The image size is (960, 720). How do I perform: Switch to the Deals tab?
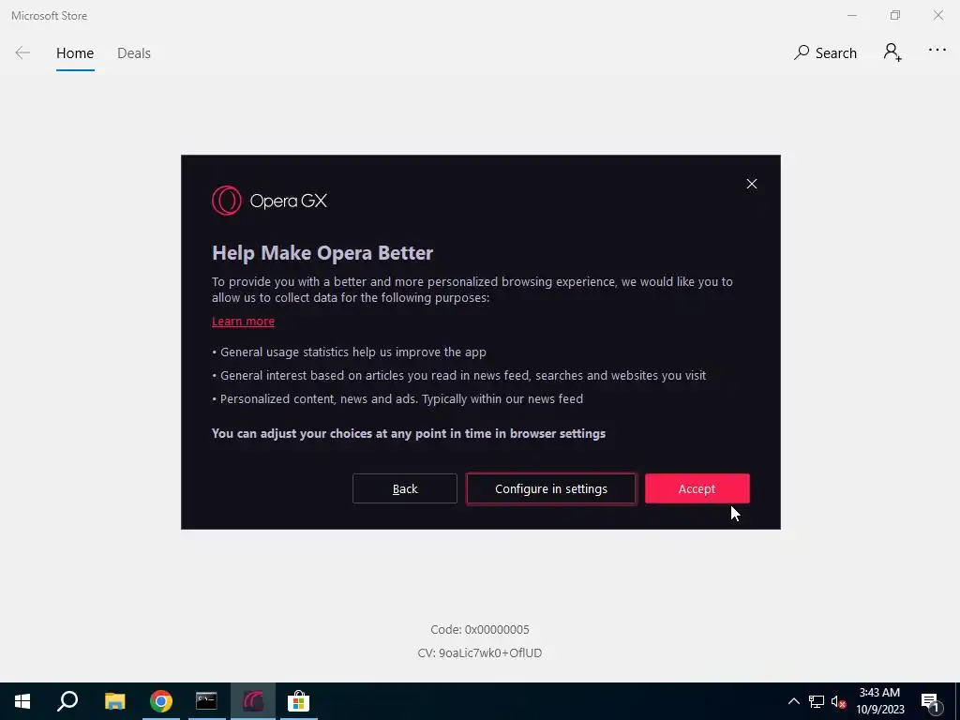pyautogui.click(x=134, y=53)
